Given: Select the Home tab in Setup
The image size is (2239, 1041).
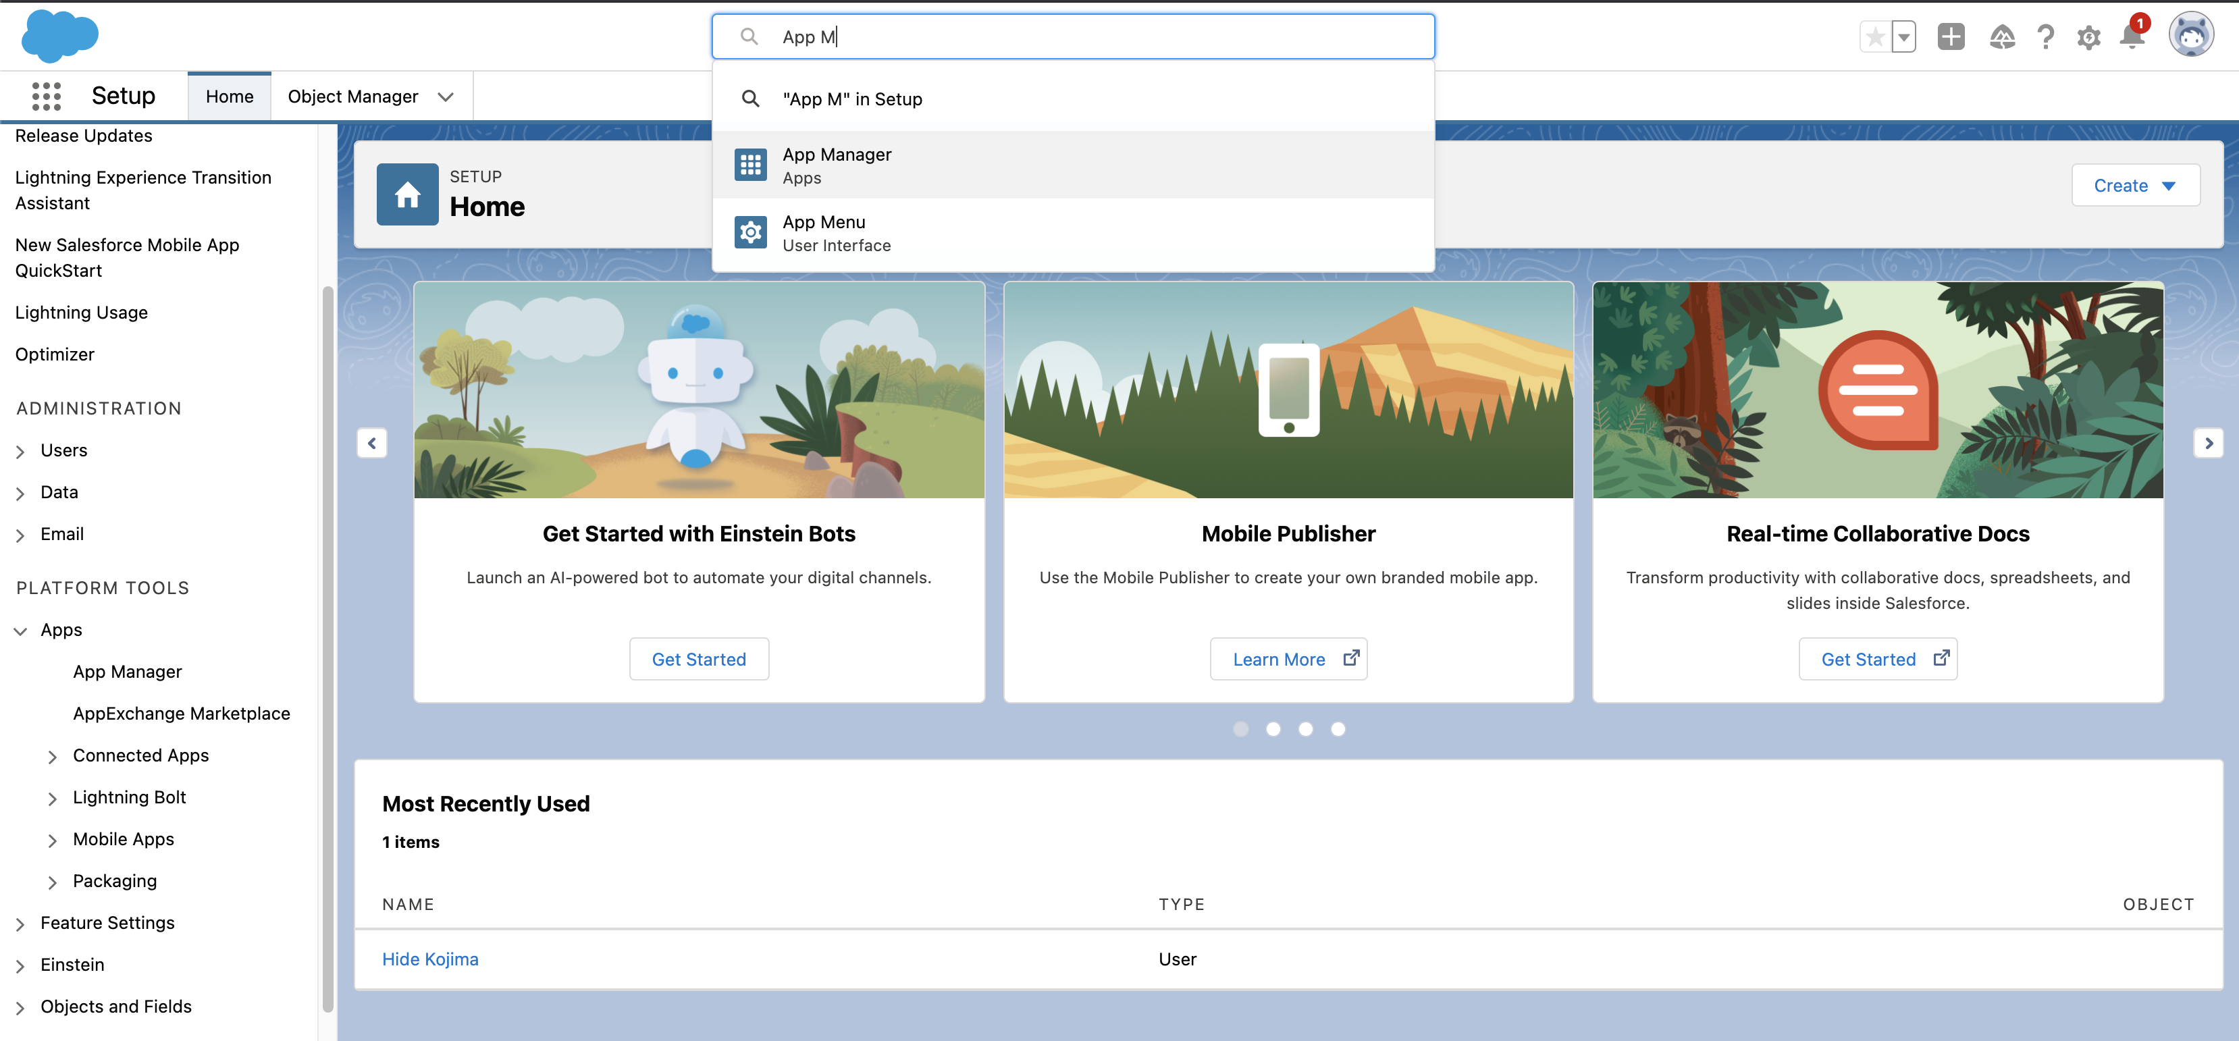Looking at the screenshot, I should (229, 96).
